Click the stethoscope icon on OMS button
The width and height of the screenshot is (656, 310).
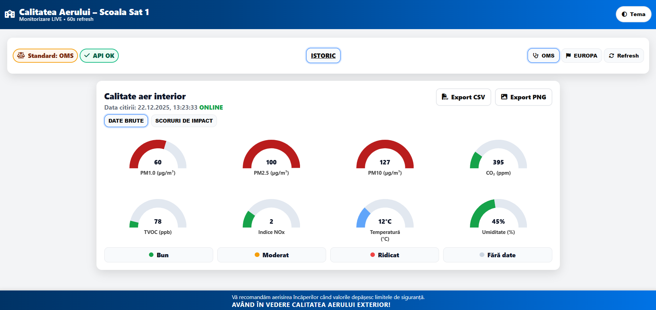point(536,55)
